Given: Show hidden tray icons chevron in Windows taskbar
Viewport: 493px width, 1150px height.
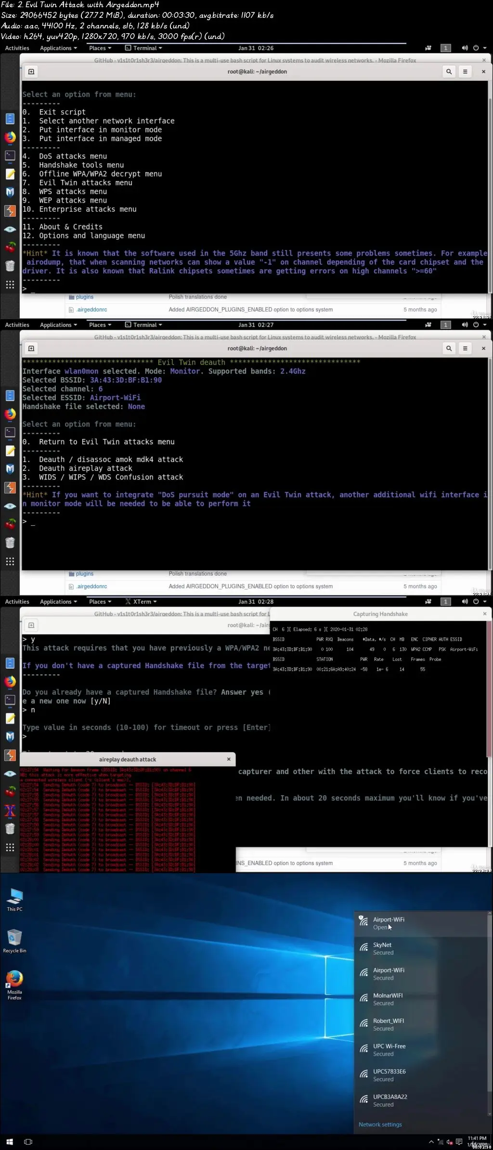Looking at the screenshot, I should 431,1141.
